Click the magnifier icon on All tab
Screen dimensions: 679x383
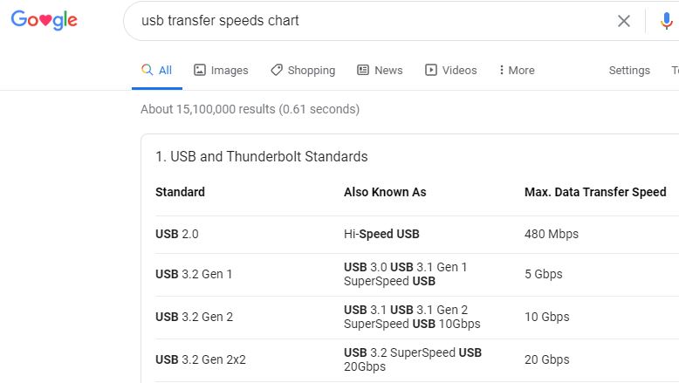[147, 70]
